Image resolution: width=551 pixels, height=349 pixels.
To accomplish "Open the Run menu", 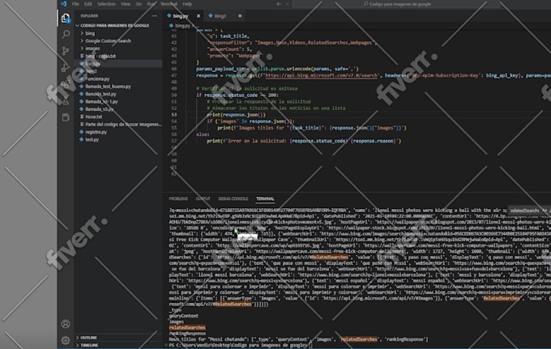I will coord(151,4).
